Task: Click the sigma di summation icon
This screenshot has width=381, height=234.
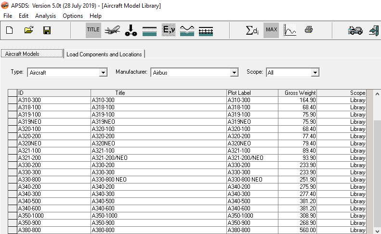Action: point(252,31)
